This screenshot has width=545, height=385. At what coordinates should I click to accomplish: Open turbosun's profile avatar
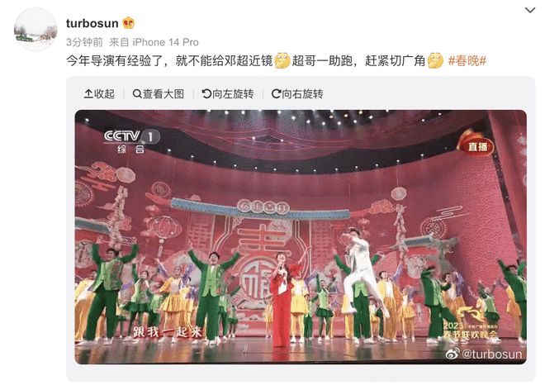click(36, 30)
